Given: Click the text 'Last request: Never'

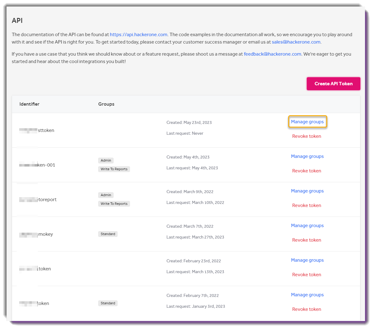Looking at the screenshot, I should pos(185,133).
